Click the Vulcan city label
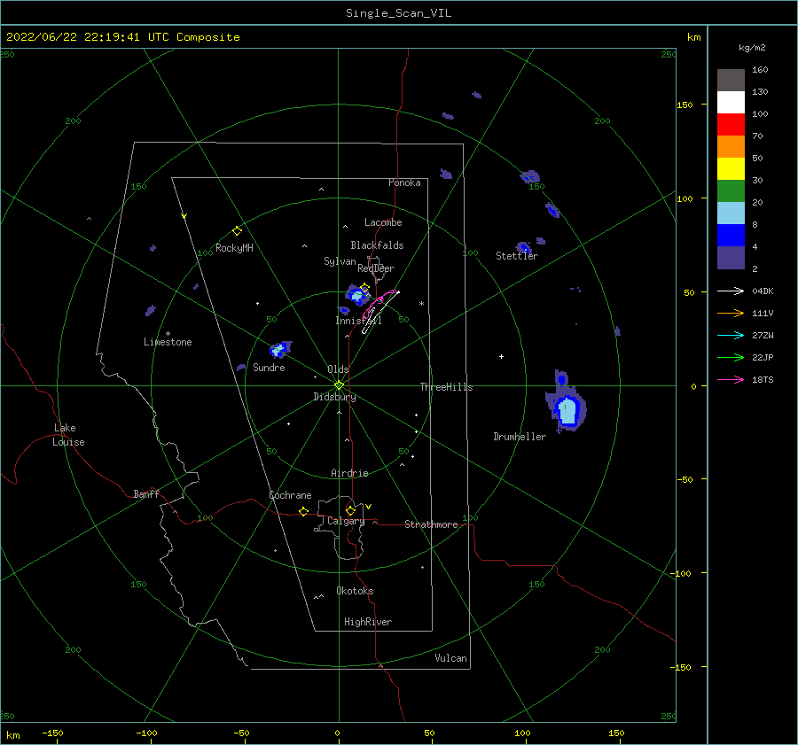 click(x=450, y=658)
